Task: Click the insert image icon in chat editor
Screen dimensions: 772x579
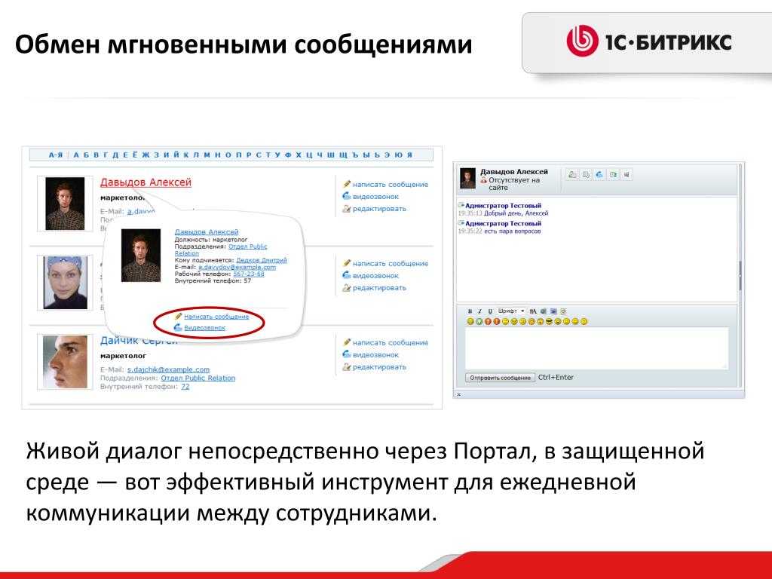Action: pyautogui.click(x=553, y=311)
